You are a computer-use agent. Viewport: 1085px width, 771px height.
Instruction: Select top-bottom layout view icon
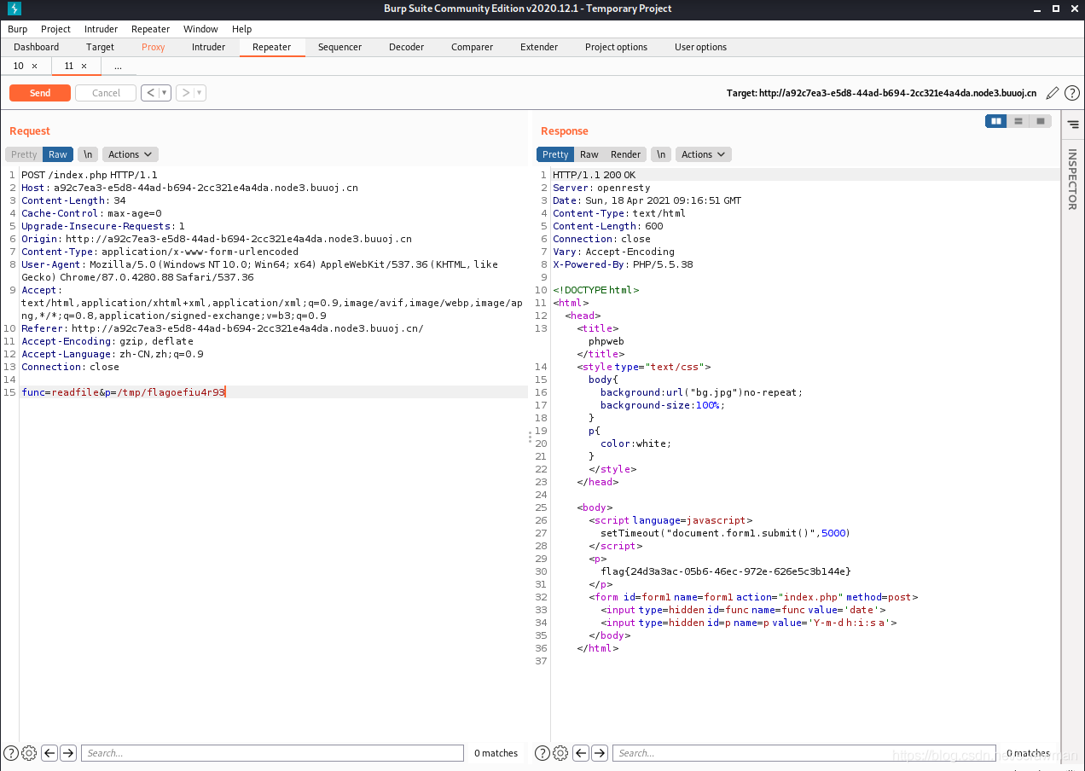point(1018,121)
